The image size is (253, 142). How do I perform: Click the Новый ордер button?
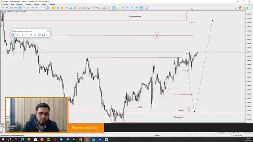tap(100, 8)
